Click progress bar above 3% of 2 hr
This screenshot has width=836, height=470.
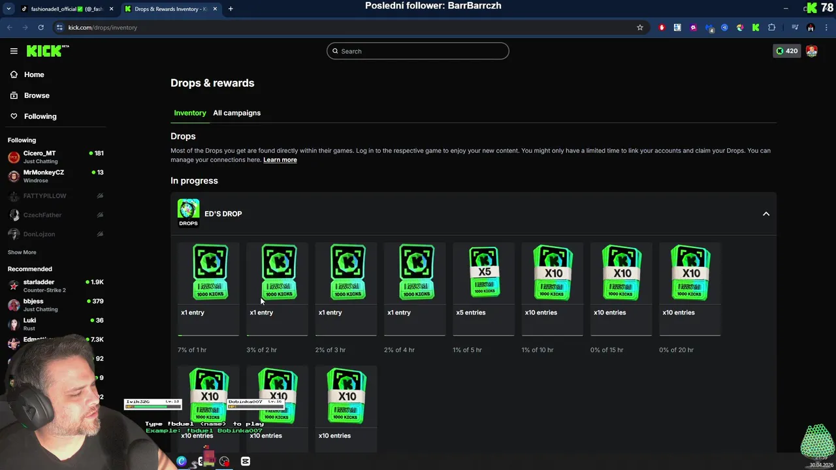pyautogui.click(x=278, y=335)
